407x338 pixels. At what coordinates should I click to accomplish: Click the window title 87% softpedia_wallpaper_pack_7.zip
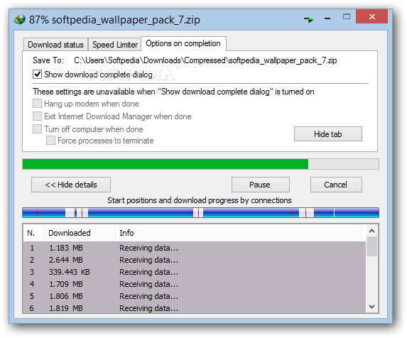[x=114, y=20]
